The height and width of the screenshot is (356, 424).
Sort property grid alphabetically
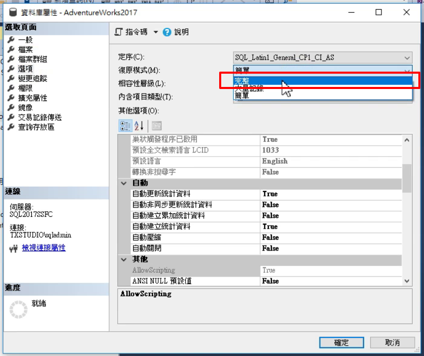[x=139, y=126]
